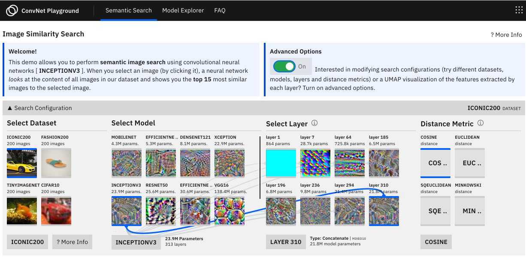The height and width of the screenshot is (259, 526).
Task: Pick the MOBILENET model image
Action: 126,163
